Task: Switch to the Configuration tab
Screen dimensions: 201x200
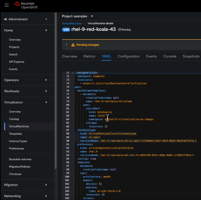Action: coord(128,56)
